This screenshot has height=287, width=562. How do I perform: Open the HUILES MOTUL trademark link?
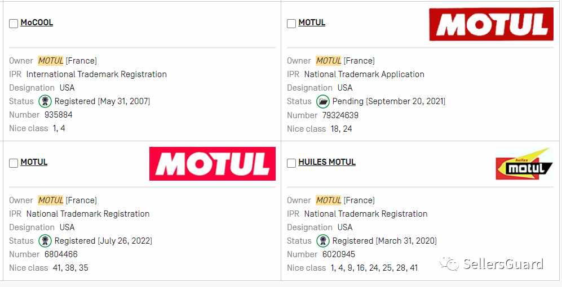click(x=327, y=162)
